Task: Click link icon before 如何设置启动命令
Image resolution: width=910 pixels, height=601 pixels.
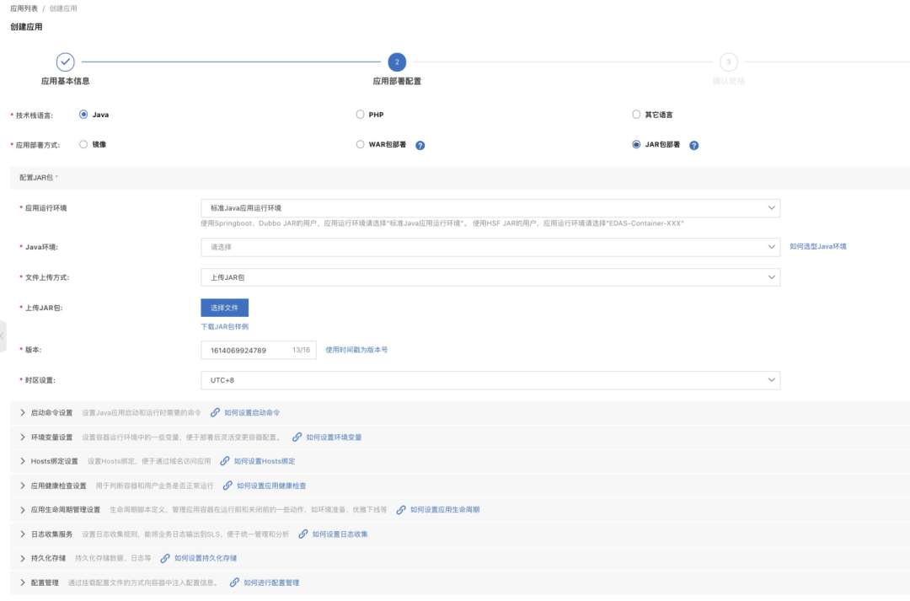Action: 215,412
